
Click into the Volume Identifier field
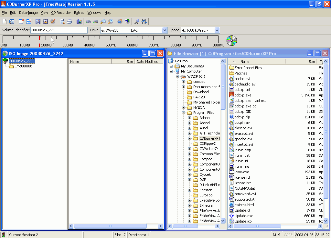(x=59, y=30)
